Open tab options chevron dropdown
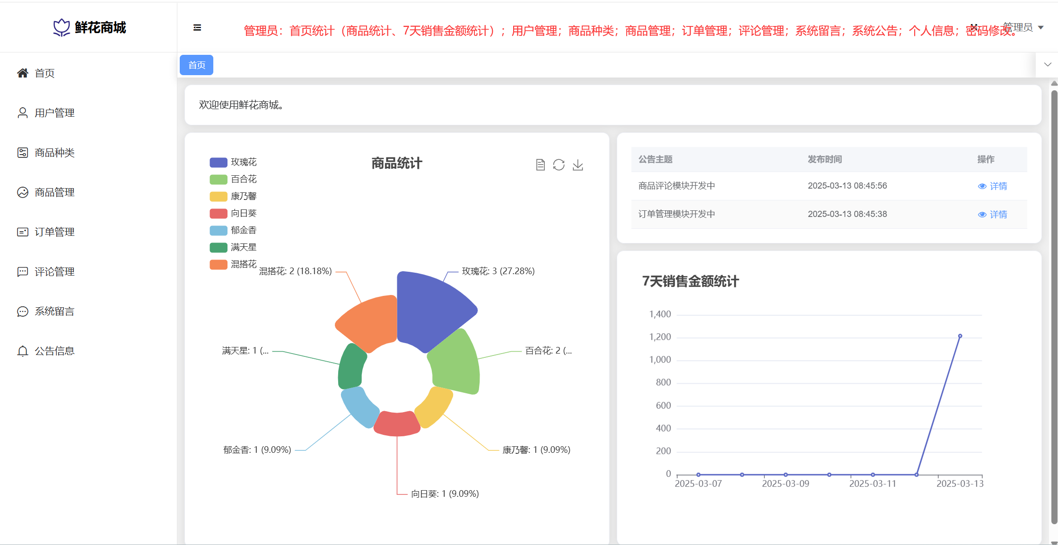Viewport: 1058px width, 545px height. click(1048, 65)
